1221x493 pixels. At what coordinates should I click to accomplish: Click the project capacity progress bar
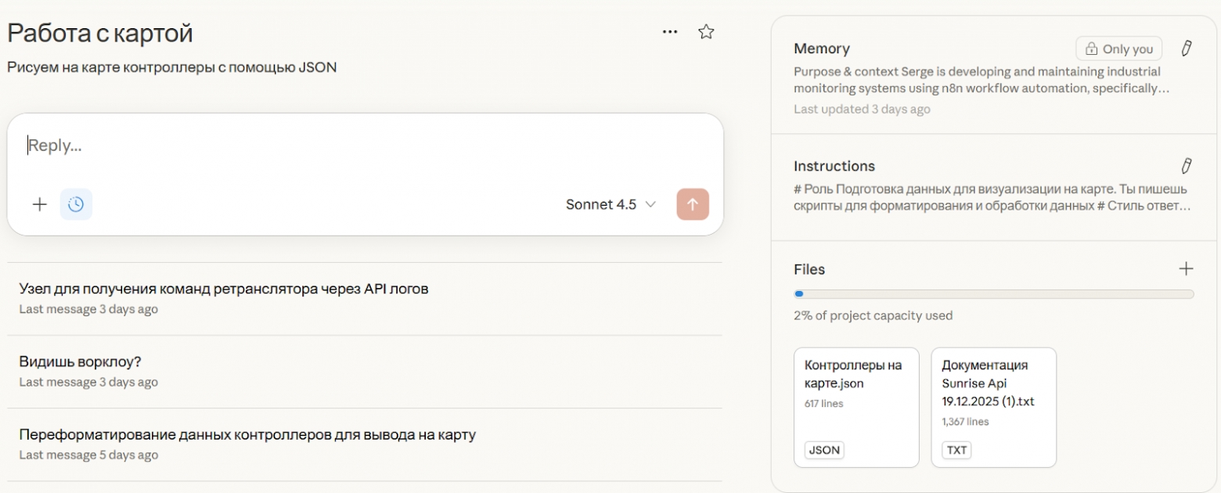[x=994, y=294]
